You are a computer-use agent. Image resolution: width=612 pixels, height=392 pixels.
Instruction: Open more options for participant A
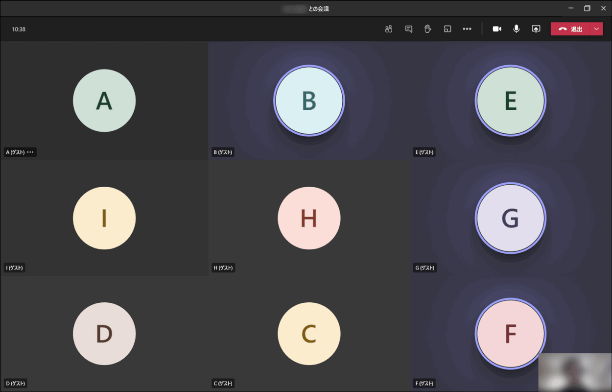30,152
